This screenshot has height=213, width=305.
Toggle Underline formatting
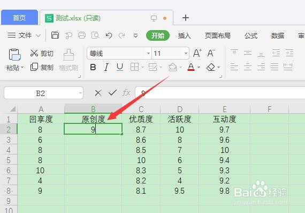pos(120,67)
